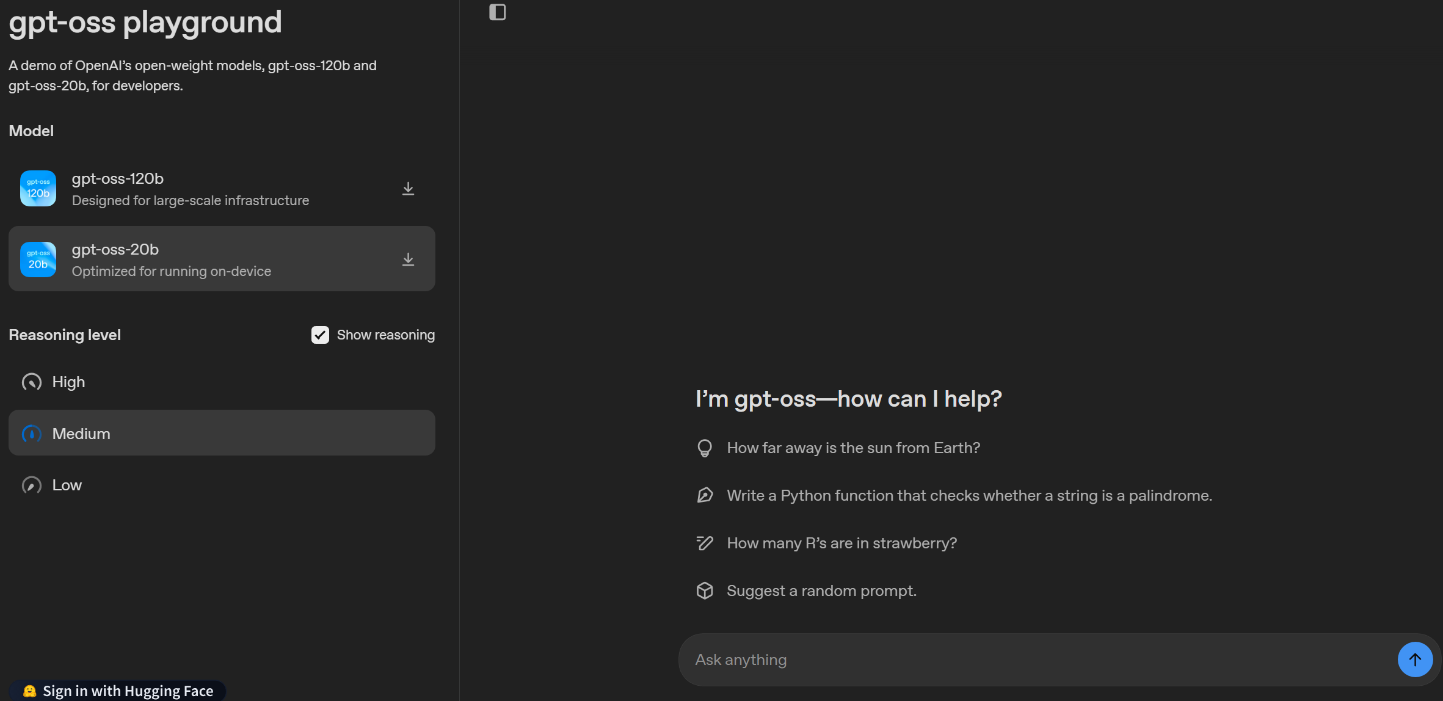
Task: Click the Show reasoning label text
Action: pos(385,335)
